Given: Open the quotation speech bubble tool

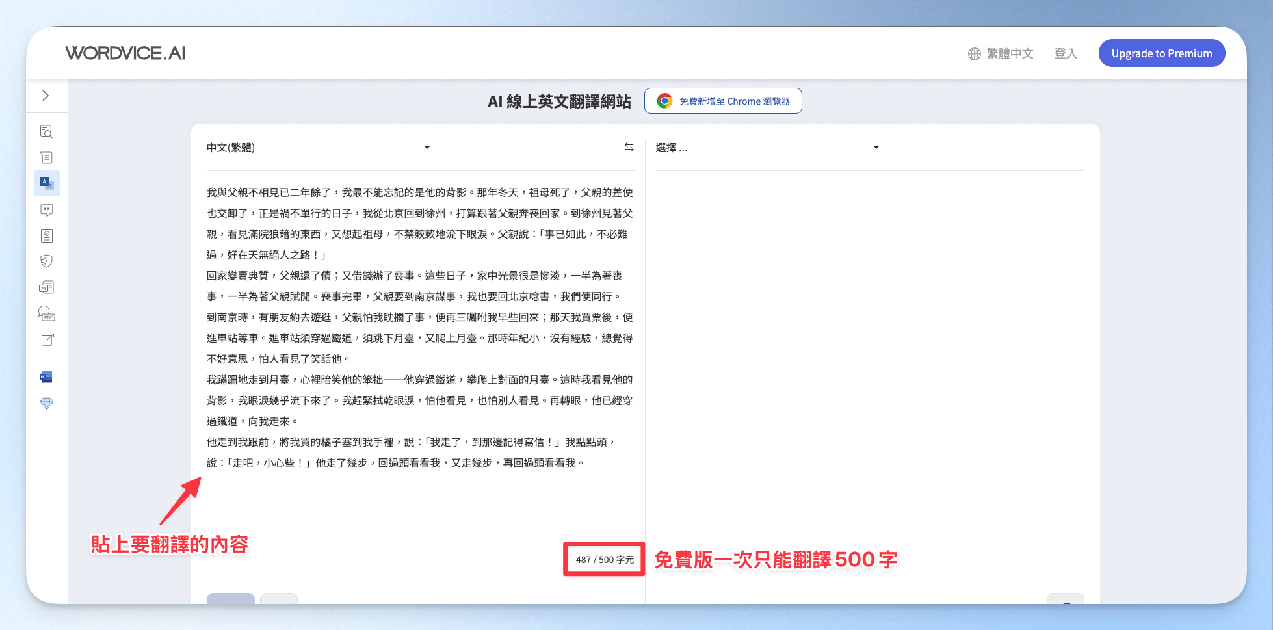Looking at the screenshot, I should pos(46,209).
